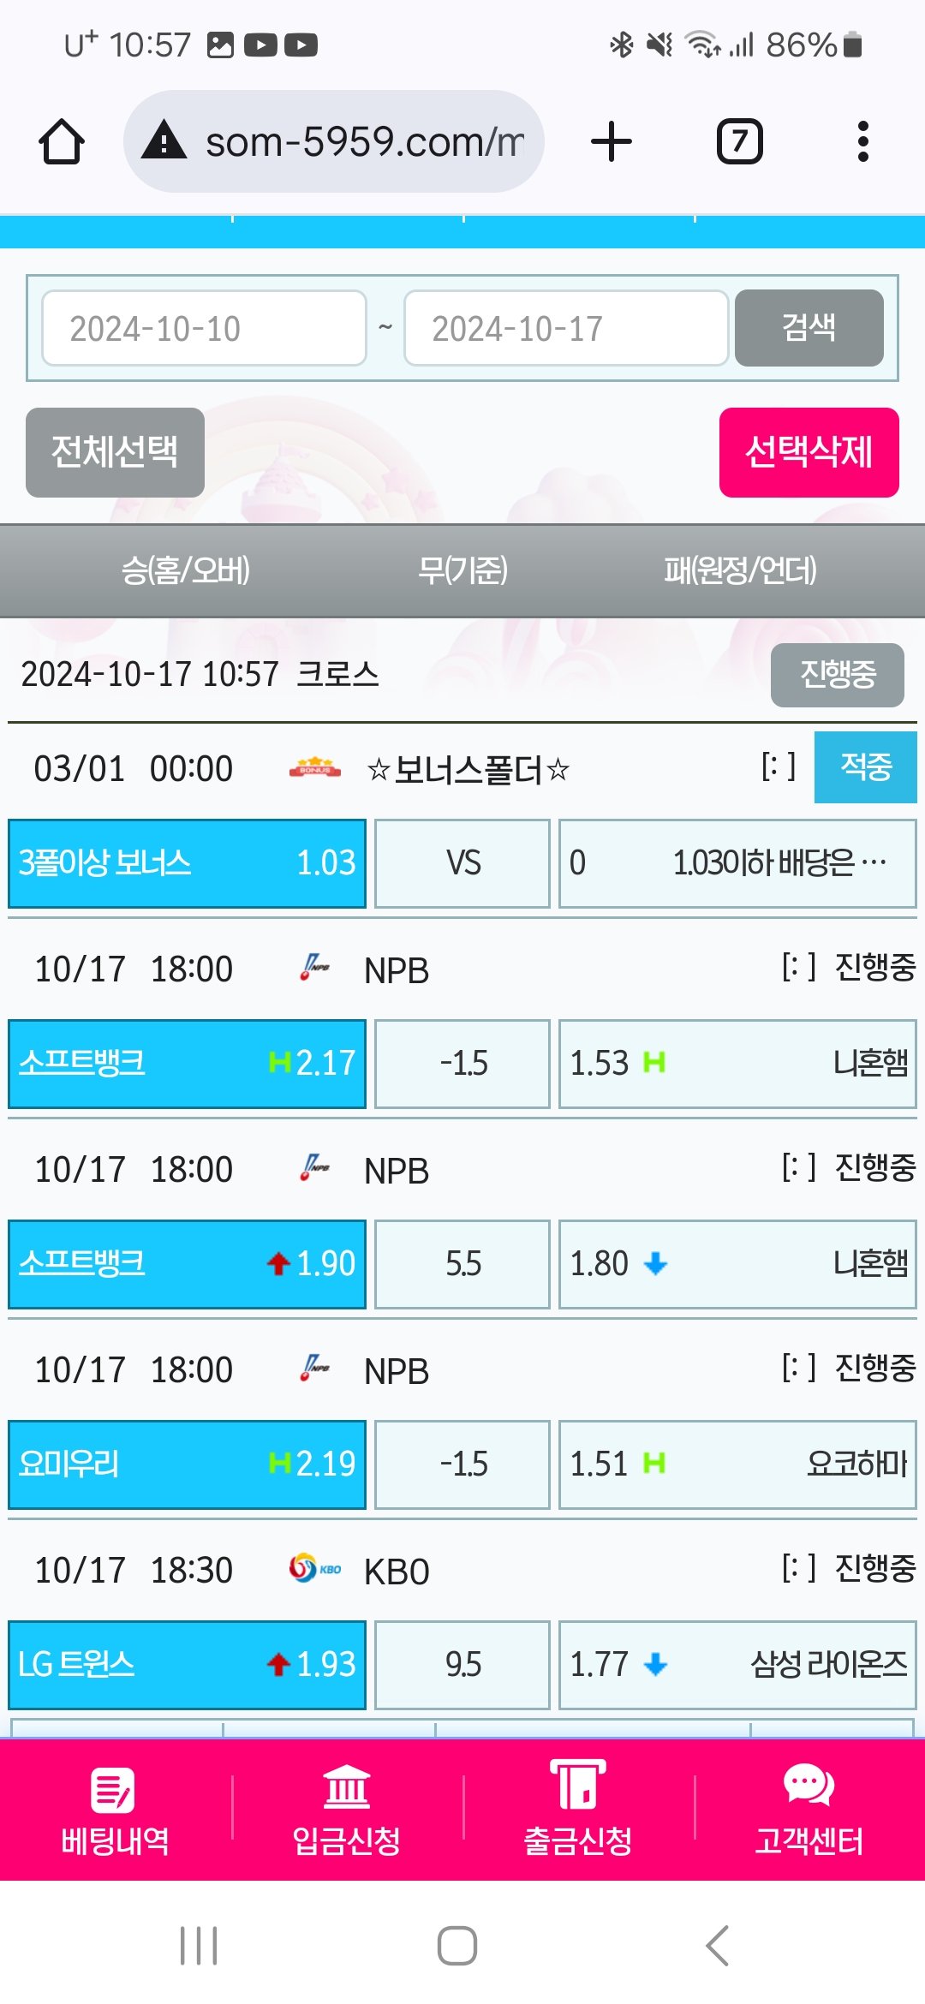The image size is (925, 2004).
Task: Tap the site security warning icon
Action: [164, 140]
